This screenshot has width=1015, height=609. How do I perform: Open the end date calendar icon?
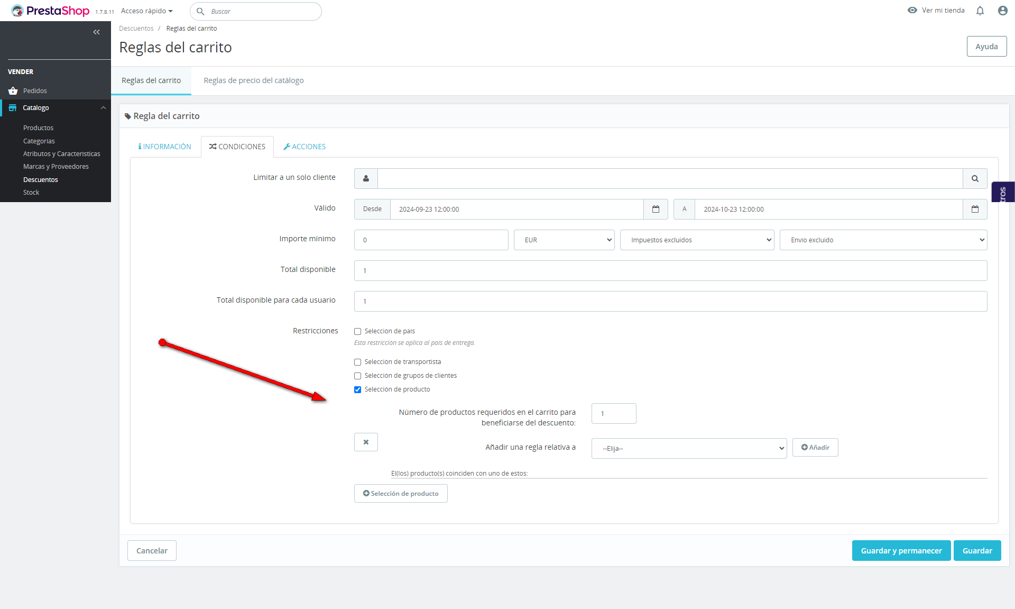(x=975, y=210)
